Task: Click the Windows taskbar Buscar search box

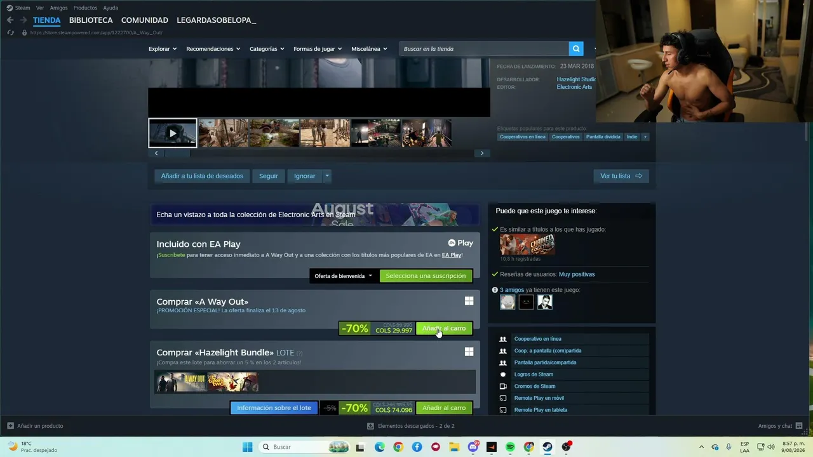Action: click(304, 447)
